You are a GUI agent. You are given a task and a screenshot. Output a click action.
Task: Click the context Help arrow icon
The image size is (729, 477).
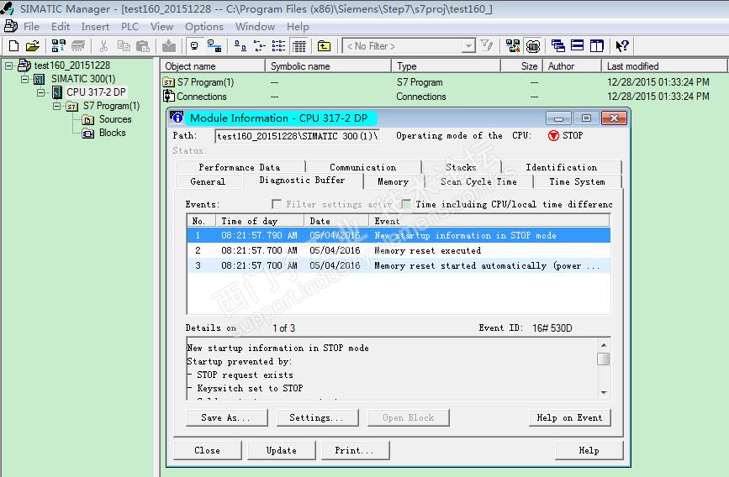point(622,46)
